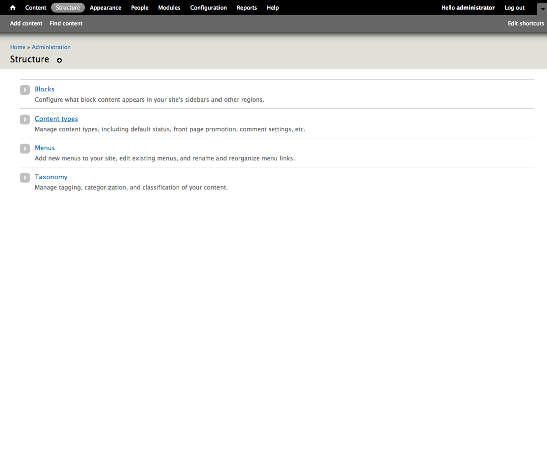This screenshot has height=452, width=547.
Task: Click the description 'Manage content types, including default status'
Action: (170, 129)
